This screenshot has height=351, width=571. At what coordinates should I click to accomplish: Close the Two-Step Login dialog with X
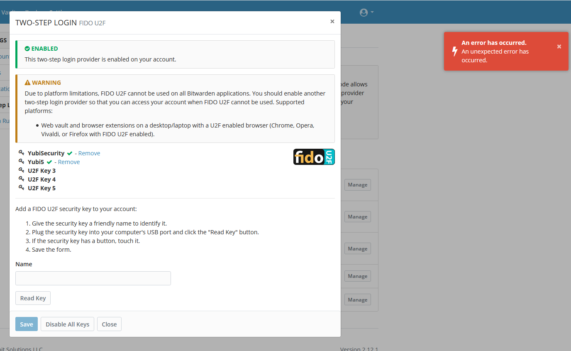(332, 21)
